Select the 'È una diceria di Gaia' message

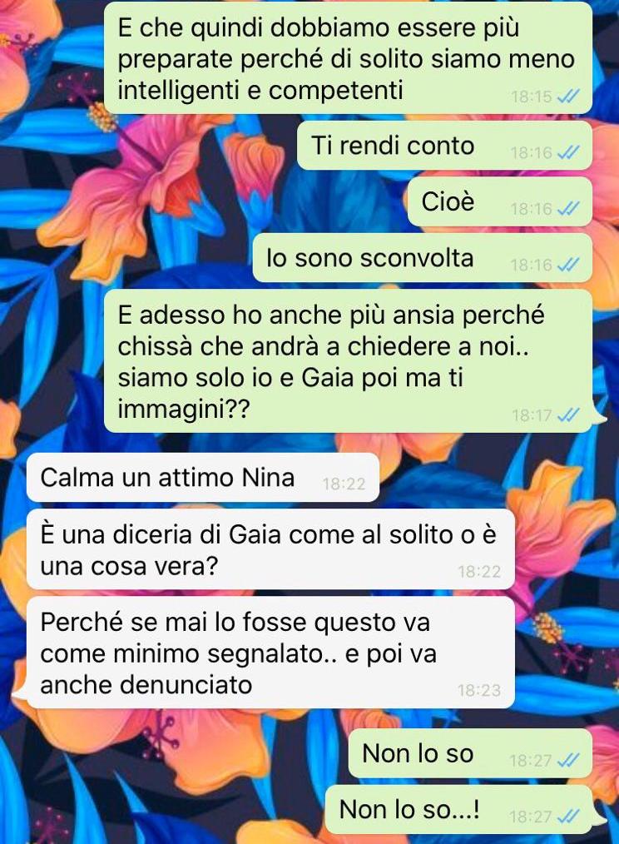click(270, 549)
